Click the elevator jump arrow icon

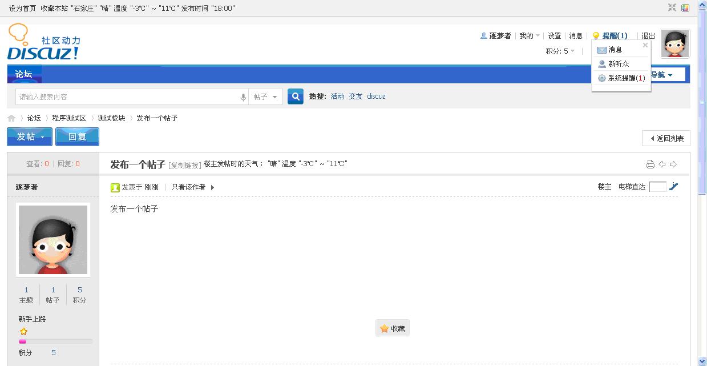coord(673,186)
